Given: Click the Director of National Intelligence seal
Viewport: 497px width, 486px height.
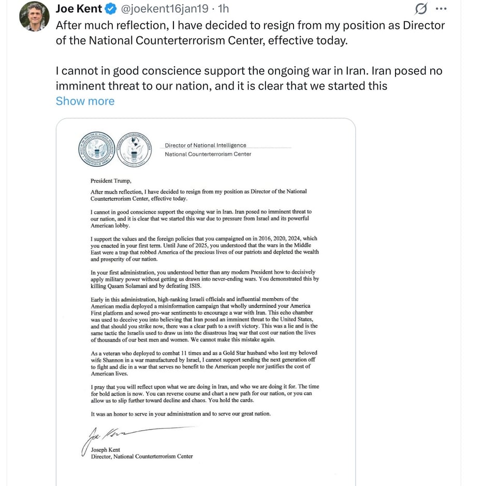Looking at the screenshot, I should pos(96,149).
